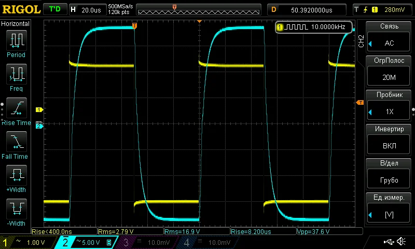The height and width of the screenshot is (249, 415).
Task: Select channel 4 label at bottom
Action: (x=187, y=242)
